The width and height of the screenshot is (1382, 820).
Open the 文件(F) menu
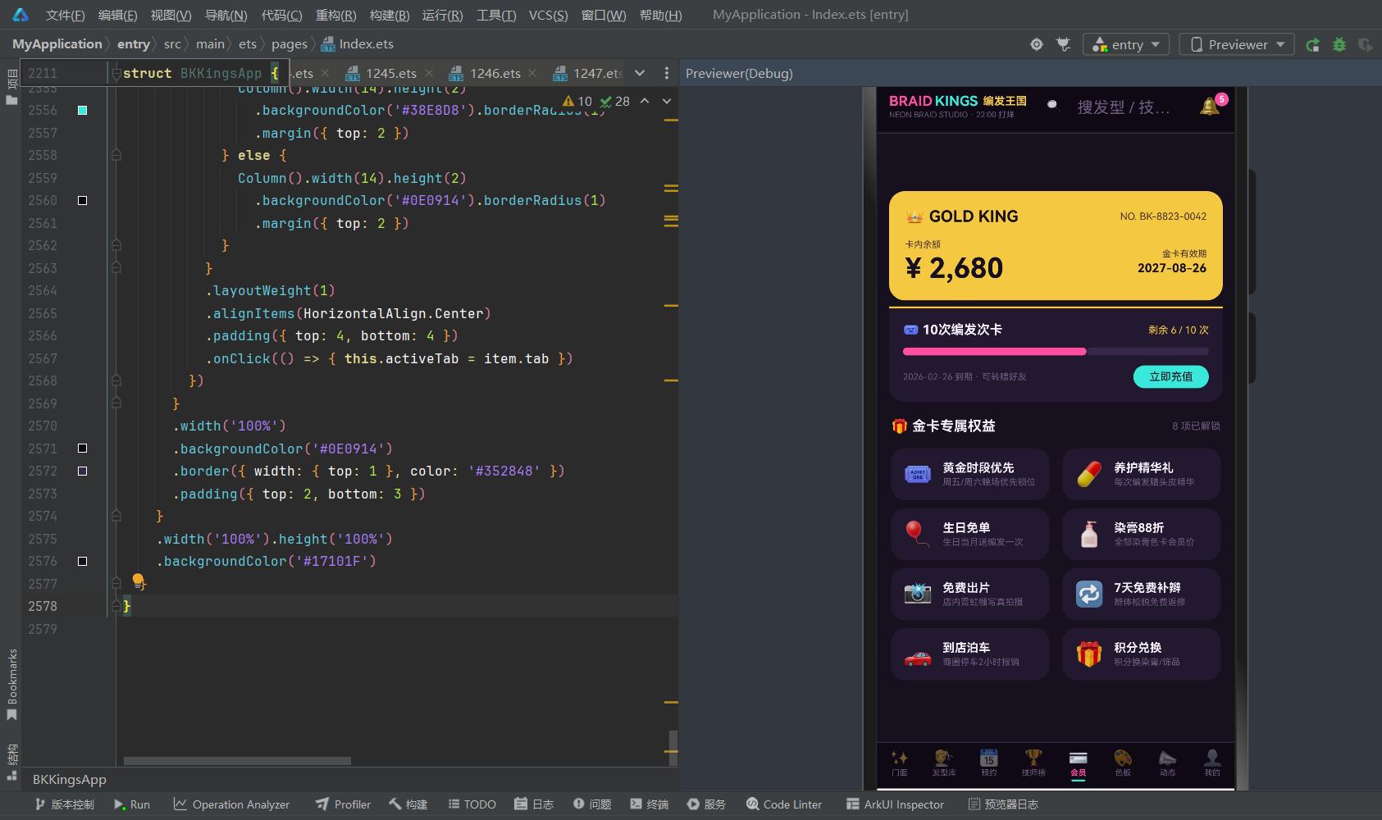click(x=65, y=15)
